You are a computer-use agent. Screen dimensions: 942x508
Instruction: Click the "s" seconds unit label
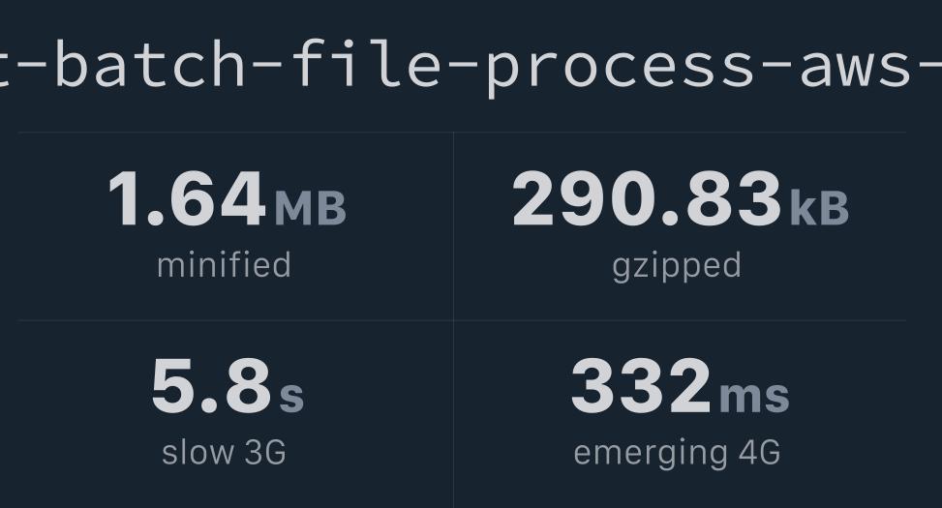point(291,396)
